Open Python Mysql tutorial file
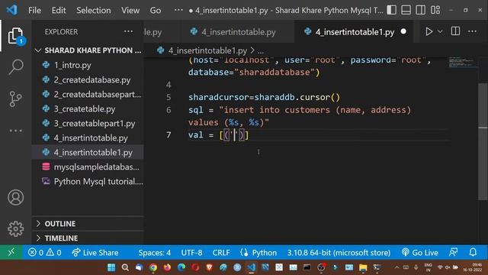The width and height of the screenshot is (488, 275). click(88, 182)
